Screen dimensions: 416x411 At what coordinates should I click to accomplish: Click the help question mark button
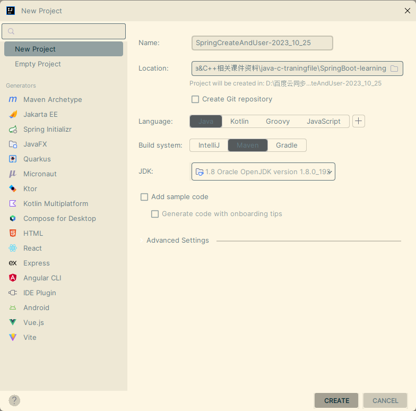tap(14, 400)
